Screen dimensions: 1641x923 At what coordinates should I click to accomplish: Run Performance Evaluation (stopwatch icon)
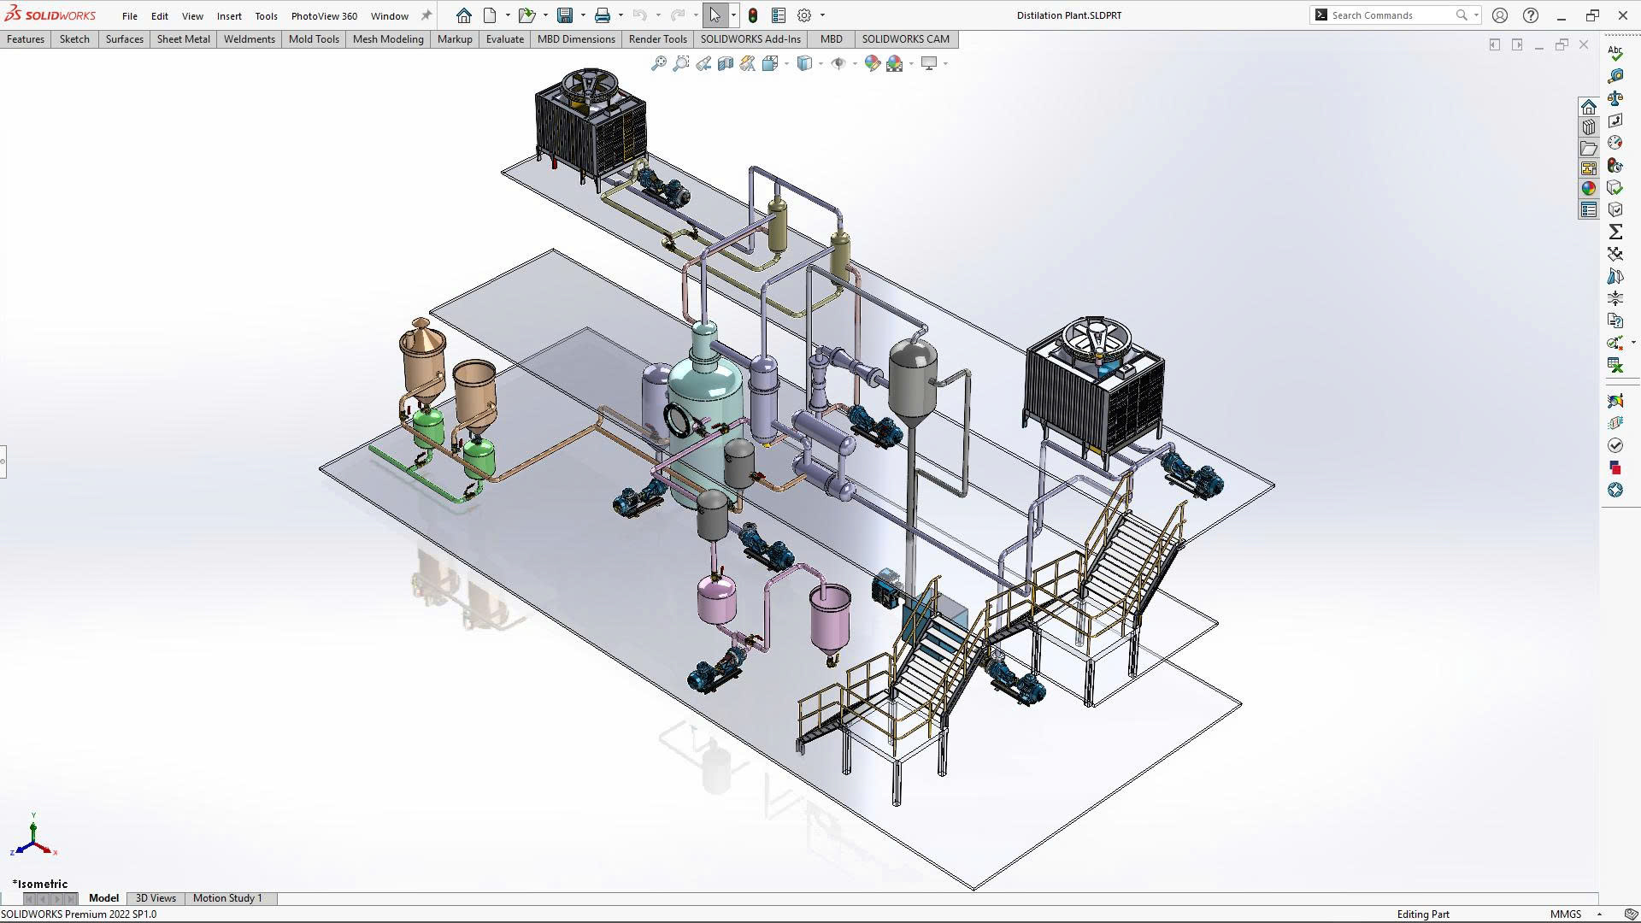1615,165
